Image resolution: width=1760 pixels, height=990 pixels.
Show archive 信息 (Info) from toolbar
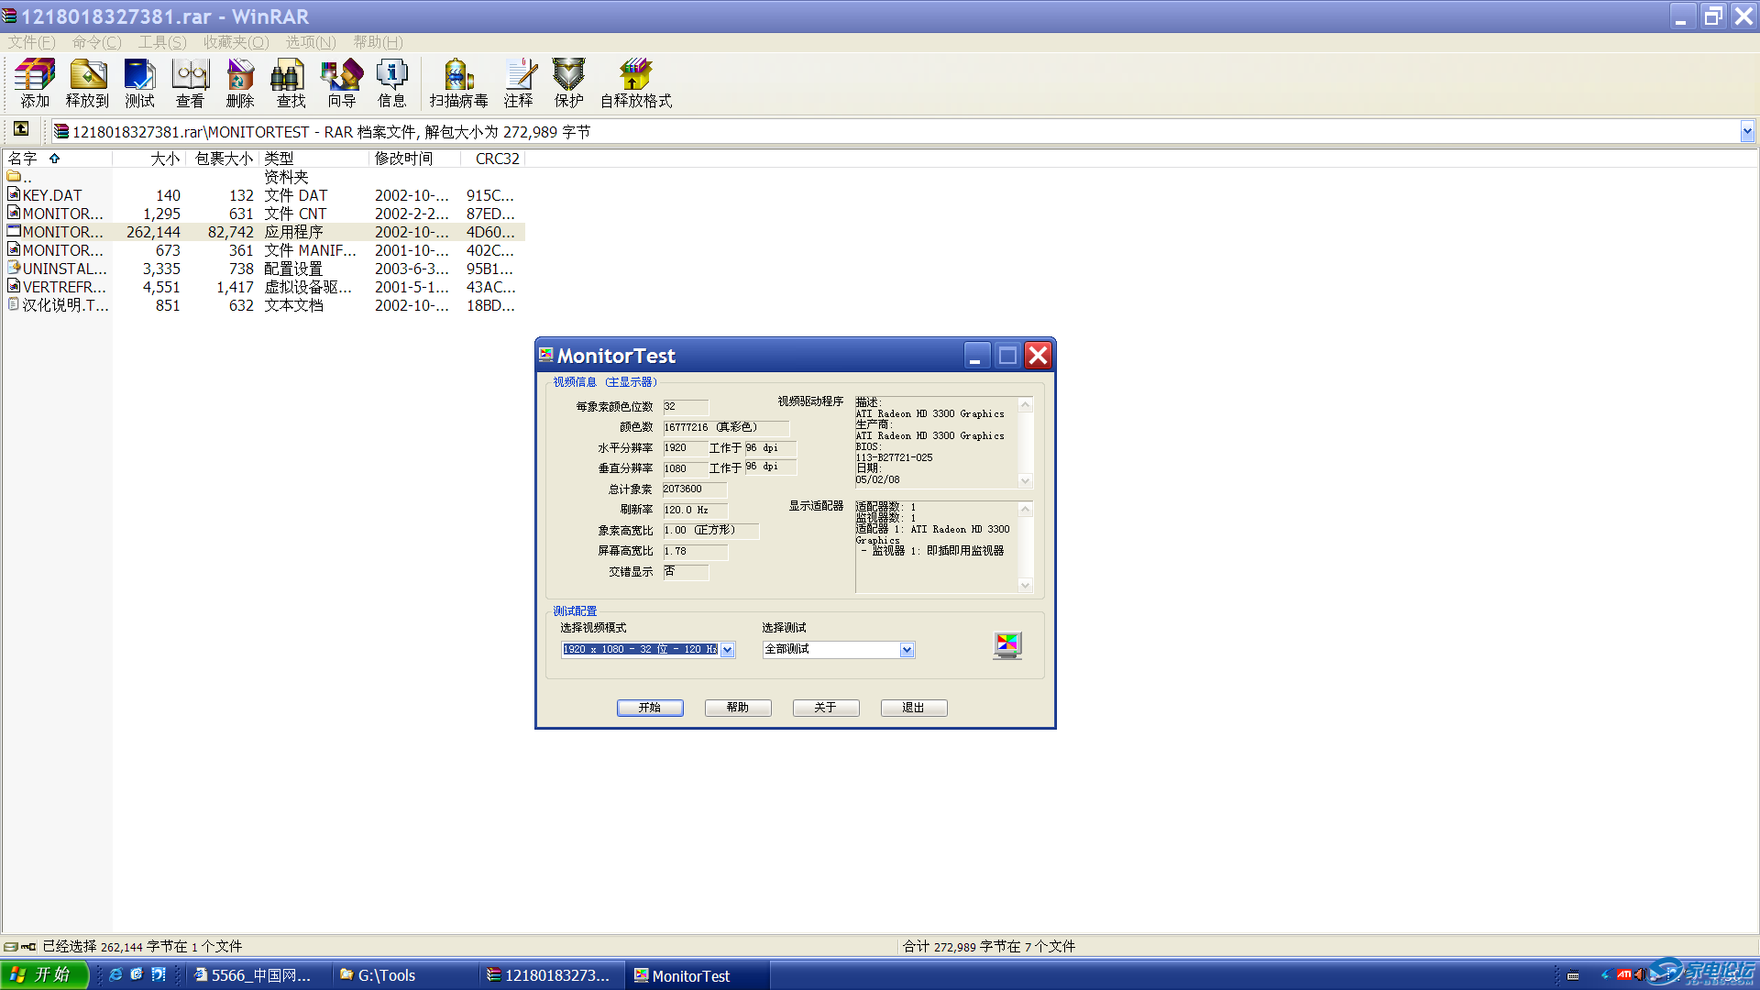(391, 82)
